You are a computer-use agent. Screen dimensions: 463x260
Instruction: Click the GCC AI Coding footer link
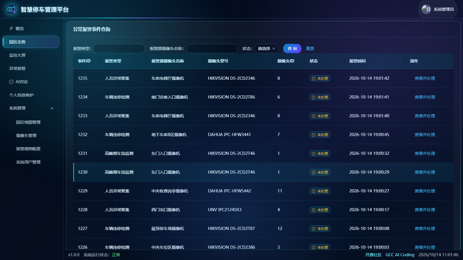pyautogui.click(x=400, y=255)
